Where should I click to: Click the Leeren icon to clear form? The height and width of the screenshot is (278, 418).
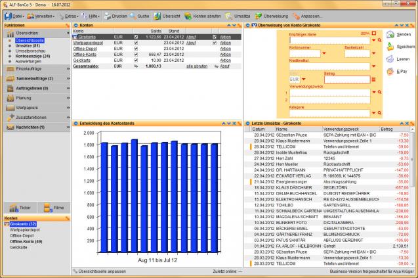point(390,59)
